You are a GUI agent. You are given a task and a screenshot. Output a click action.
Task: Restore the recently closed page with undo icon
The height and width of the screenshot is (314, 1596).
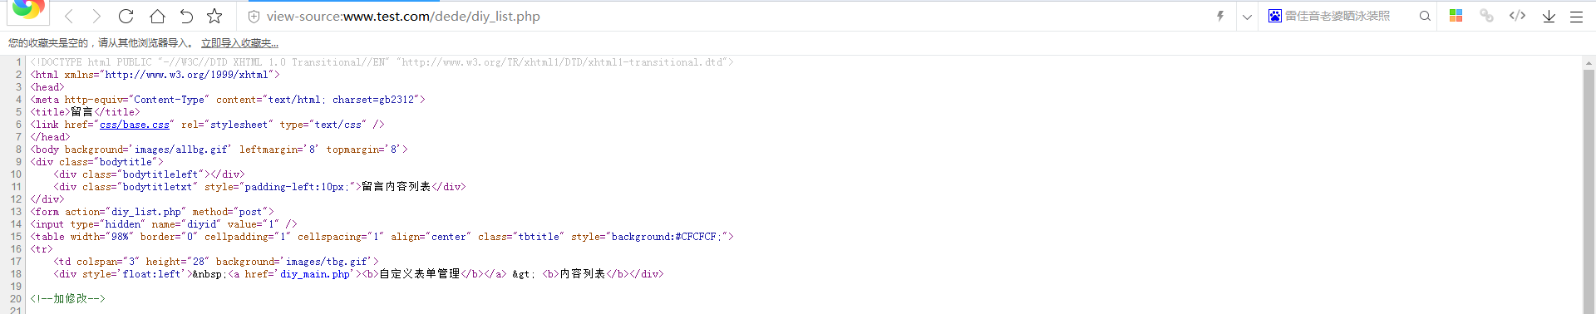point(186,16)
